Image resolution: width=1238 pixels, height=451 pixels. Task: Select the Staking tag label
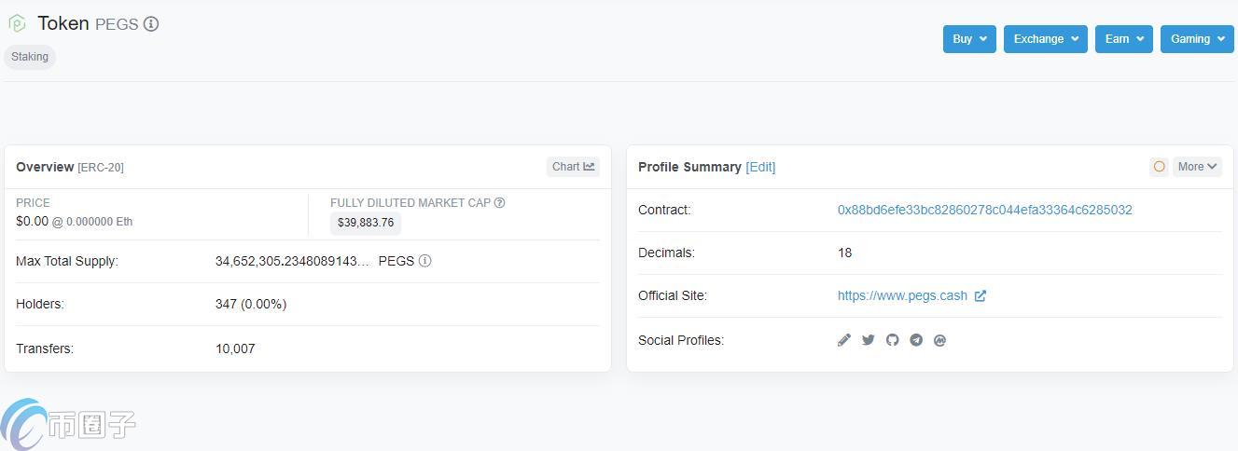tap(30, 57)
